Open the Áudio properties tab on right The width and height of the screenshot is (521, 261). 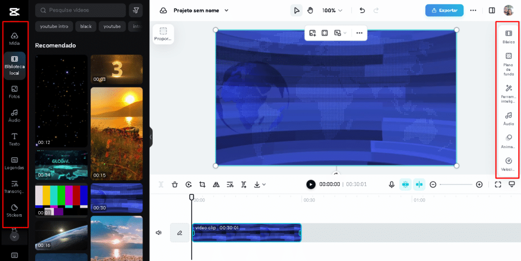point(508,119)
